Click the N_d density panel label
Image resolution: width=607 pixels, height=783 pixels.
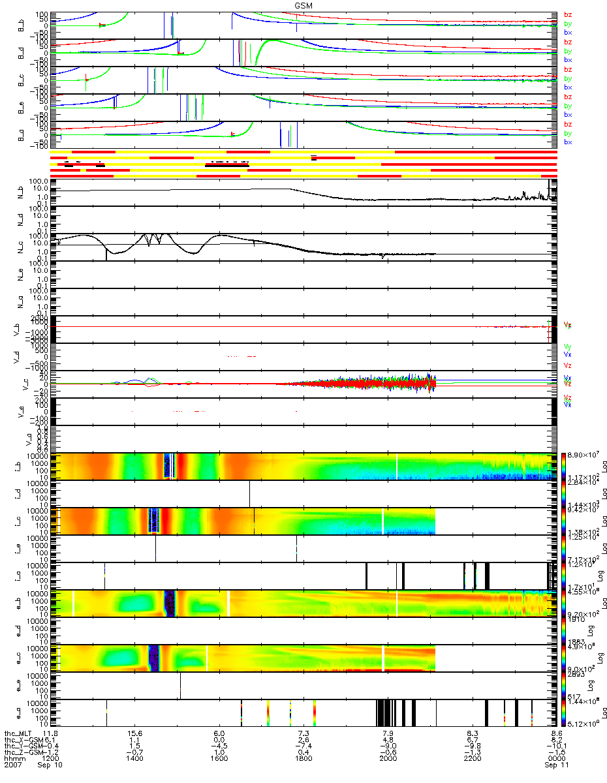[x=22, y=219]
